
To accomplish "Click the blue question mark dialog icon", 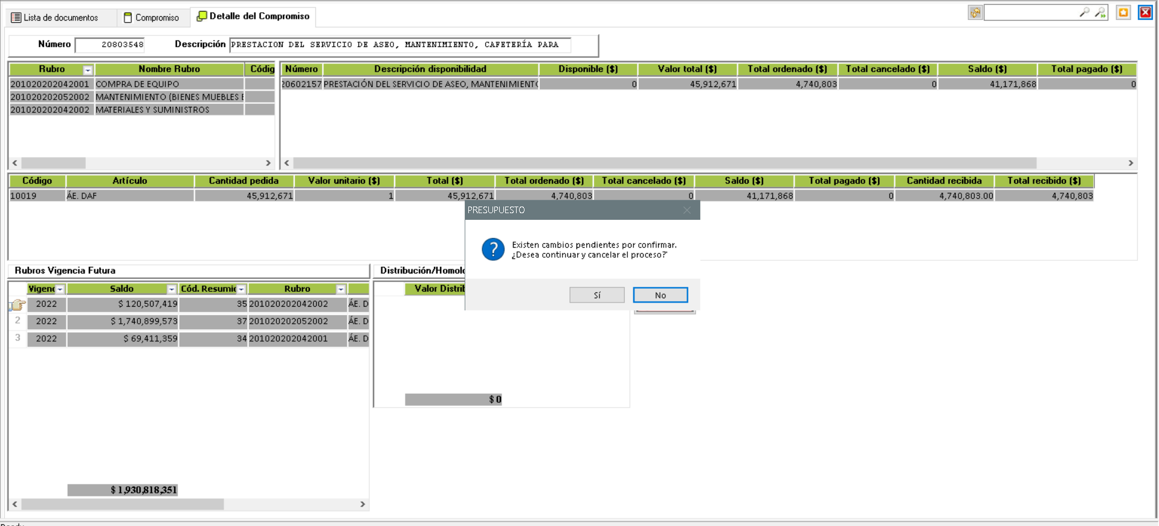I will point(493,249).
